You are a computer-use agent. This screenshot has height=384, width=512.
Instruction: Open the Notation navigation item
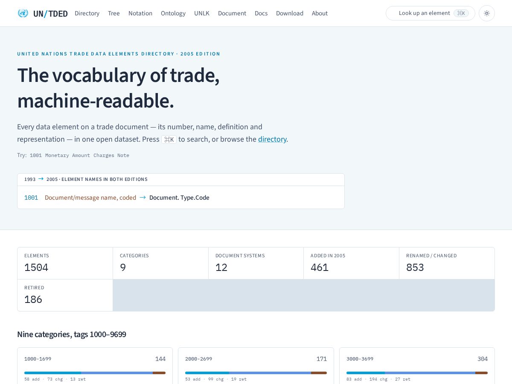140,13
